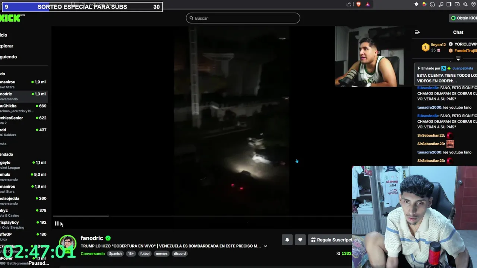Click first ElAsesinoBr username in chat
The height and width of the screenshot is (268, 477).
(x=428, y=88)
